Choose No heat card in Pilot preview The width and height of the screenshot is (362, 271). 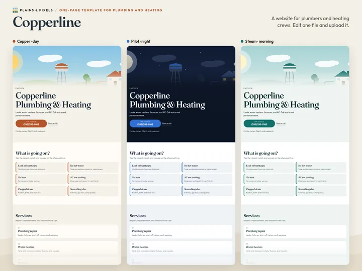pyautogui.click(x=155, y=179)
